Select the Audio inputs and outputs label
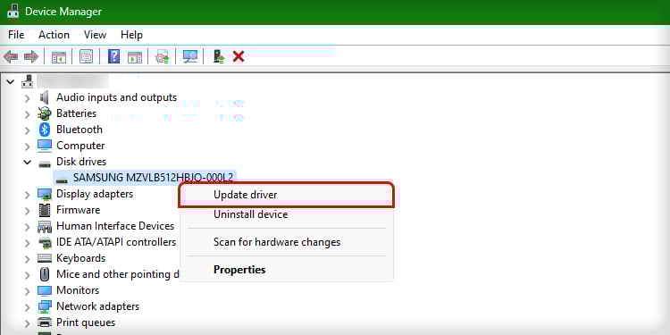The height and width of the screenshot is (335, 670). click(x=117, y=97)
